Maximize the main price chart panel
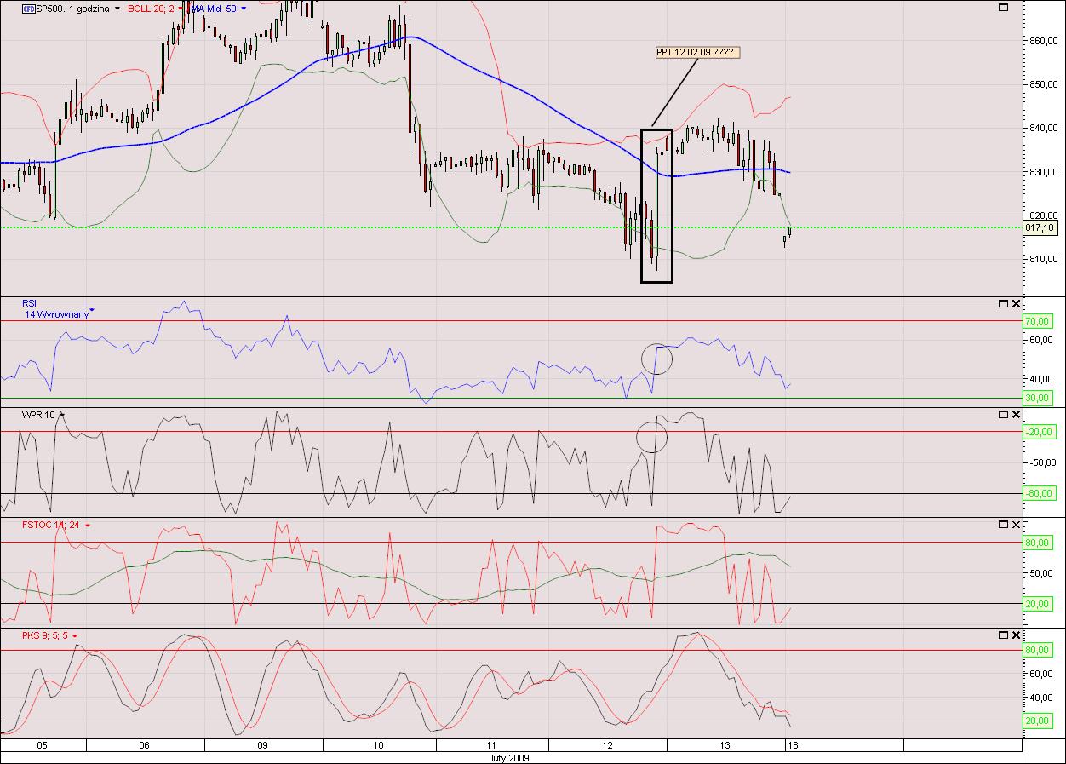This screenshot has width=1066, height=764. 1003,7
